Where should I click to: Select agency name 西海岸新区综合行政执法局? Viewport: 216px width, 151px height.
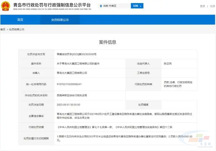pyautogui.click(x=72, y=95)
